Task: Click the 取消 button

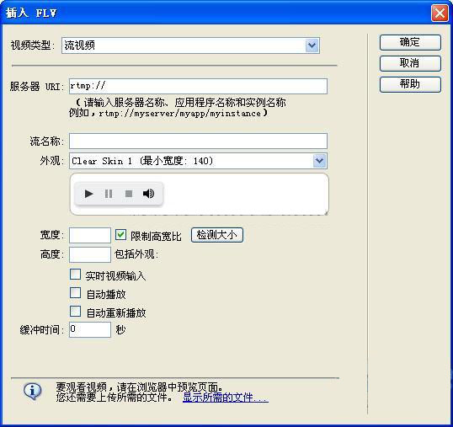Action: pyautogui.click(x=410, y=63)
